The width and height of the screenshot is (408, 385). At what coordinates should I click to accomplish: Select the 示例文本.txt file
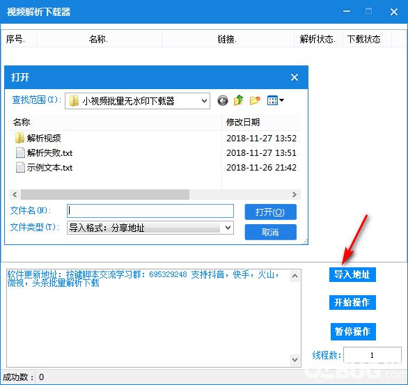click(x=44, y=168)
